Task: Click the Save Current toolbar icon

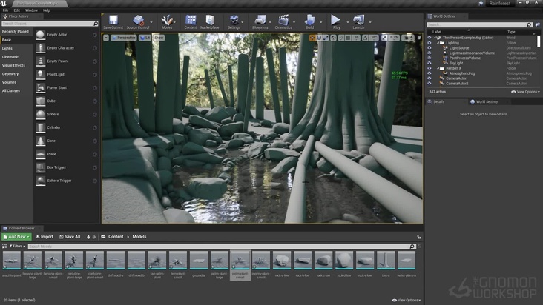Action: click(x=113, y=21)
